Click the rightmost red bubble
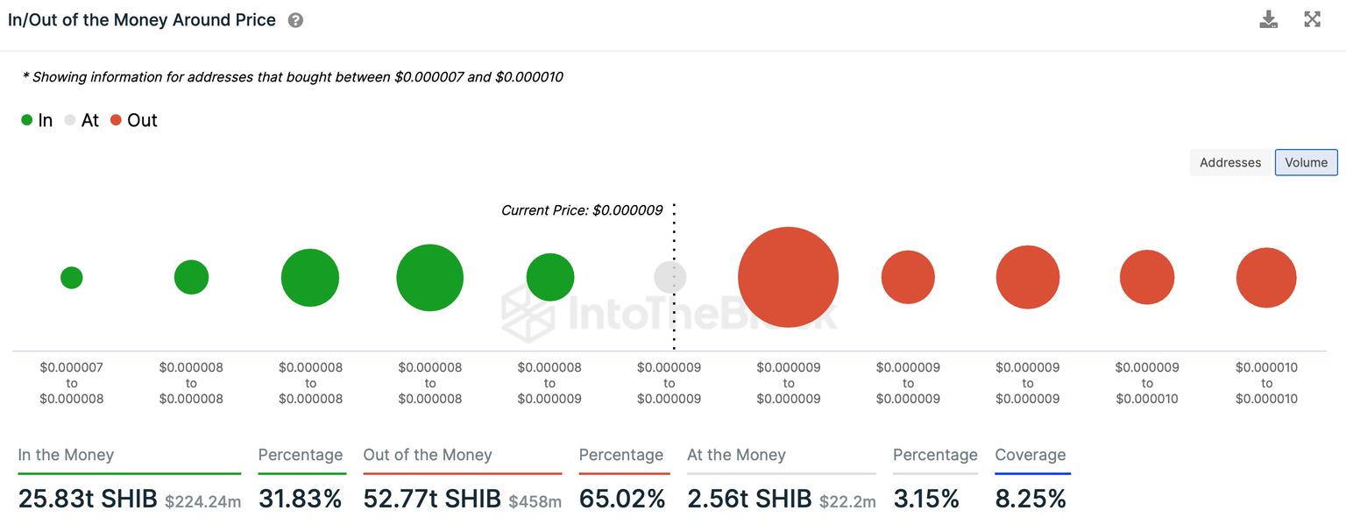Viewport: 1346px width, 532px height. [x=1265, y=278]
